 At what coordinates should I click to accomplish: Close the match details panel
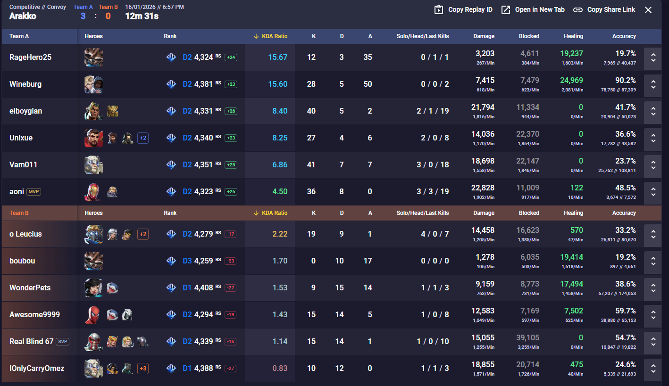(x=648, y=10)
